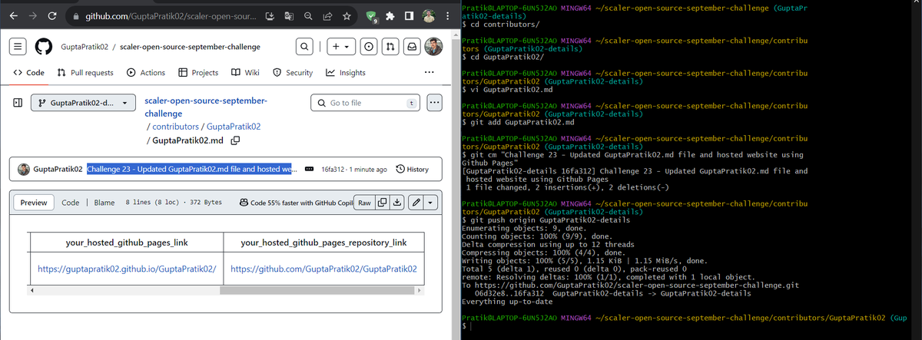This screenshot has width=922, height=340.
Task: Switch to Projects tab
Action: [198, 73]
